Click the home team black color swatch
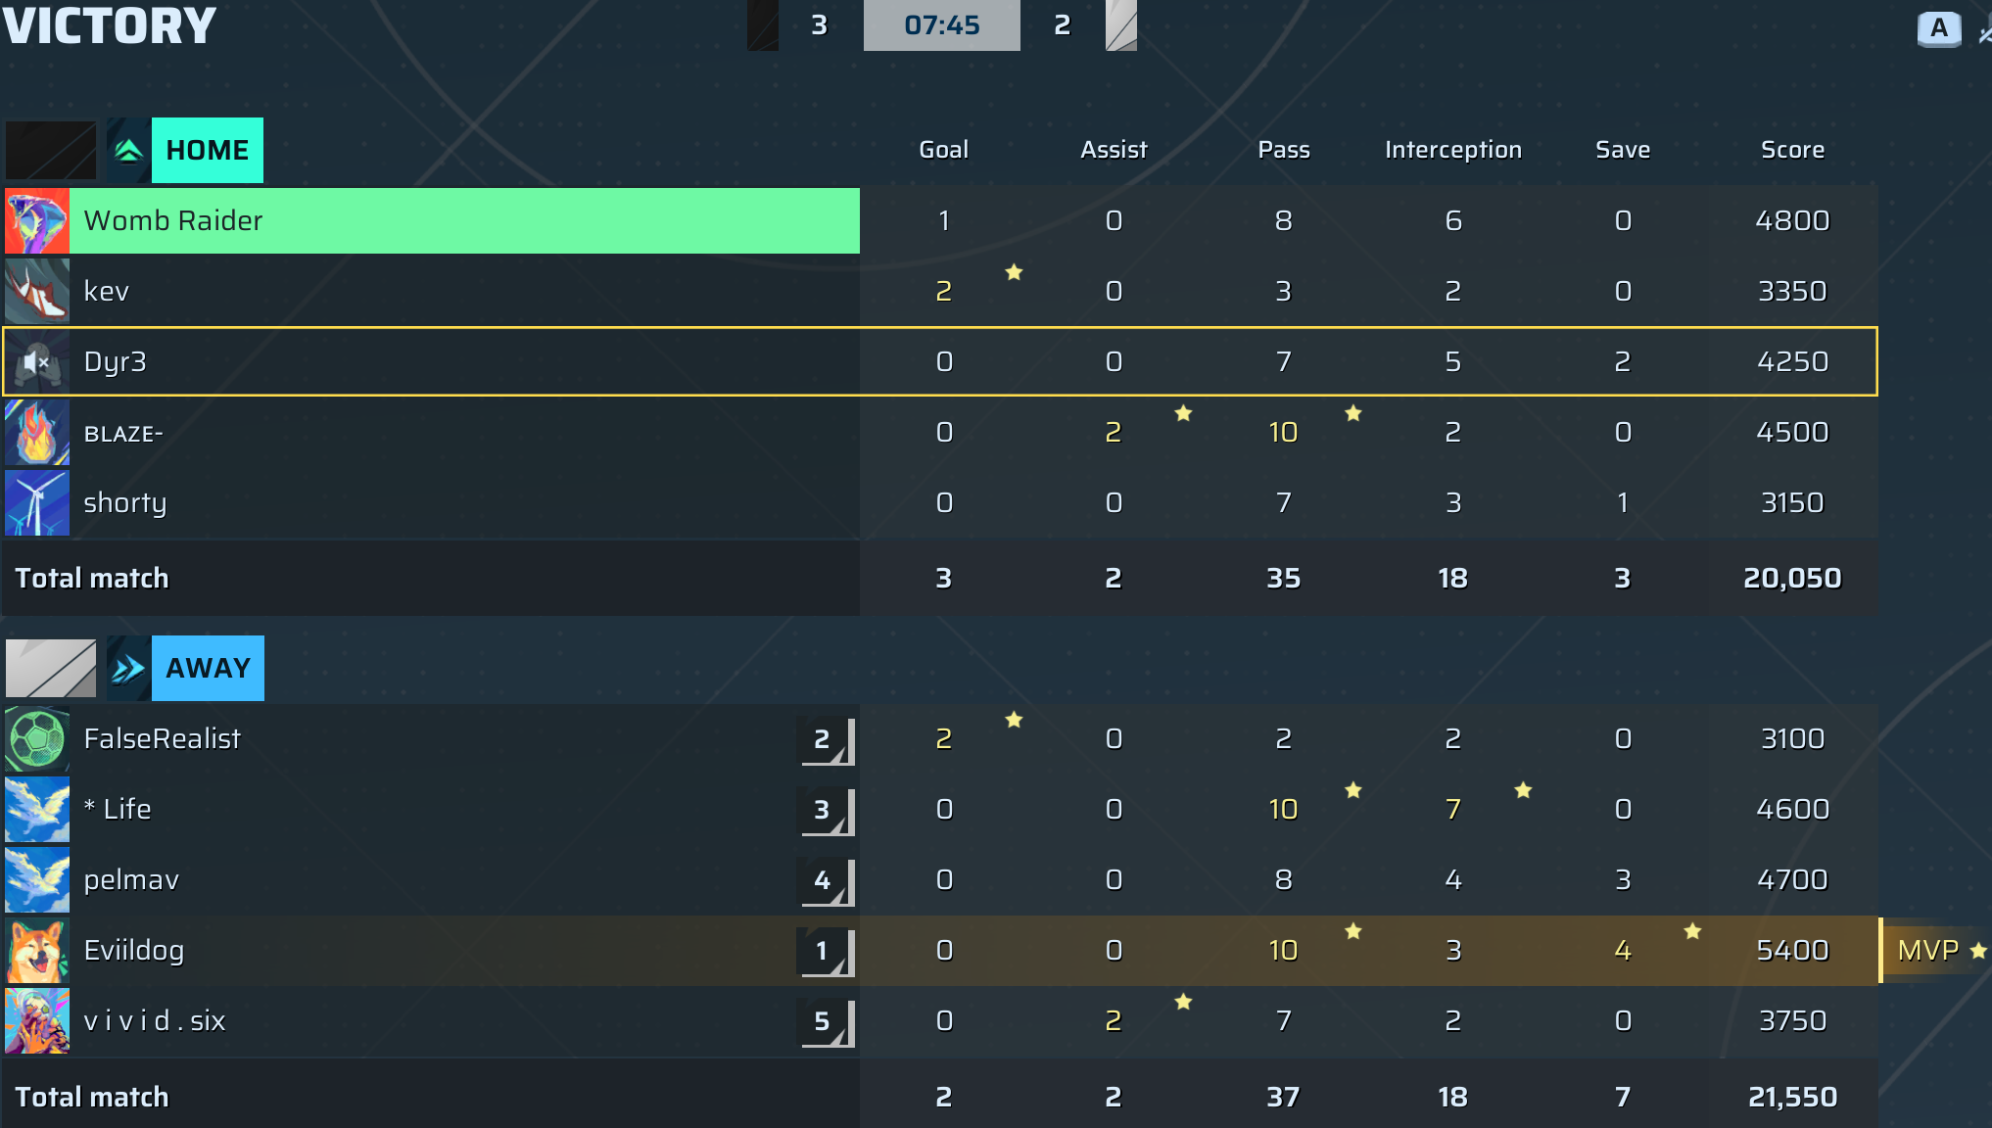This screenshot has height=1128, width=1992. point(51,151)
